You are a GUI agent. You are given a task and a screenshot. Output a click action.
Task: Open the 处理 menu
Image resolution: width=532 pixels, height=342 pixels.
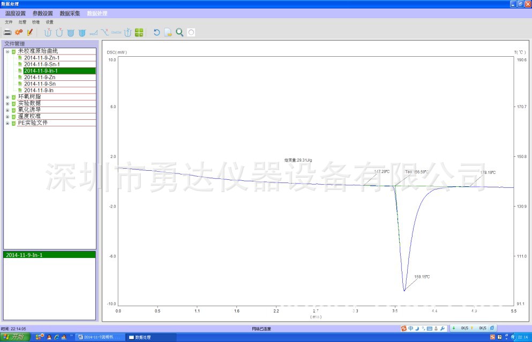point(22,22)
